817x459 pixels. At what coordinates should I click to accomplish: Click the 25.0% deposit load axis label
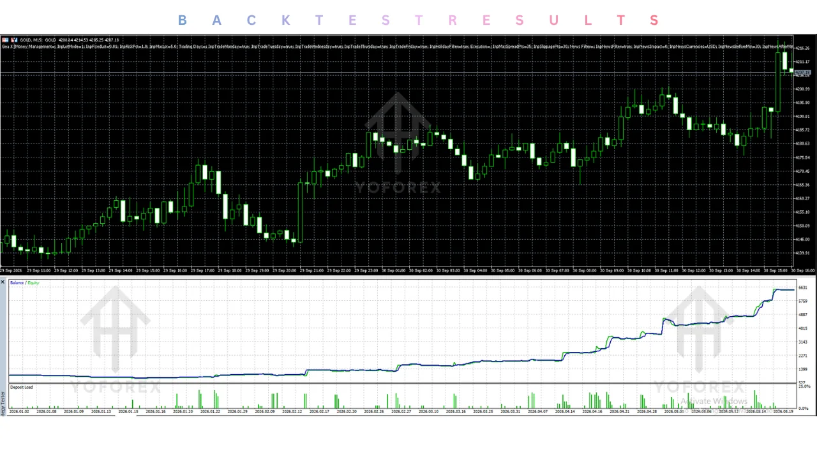coord(804,386)
